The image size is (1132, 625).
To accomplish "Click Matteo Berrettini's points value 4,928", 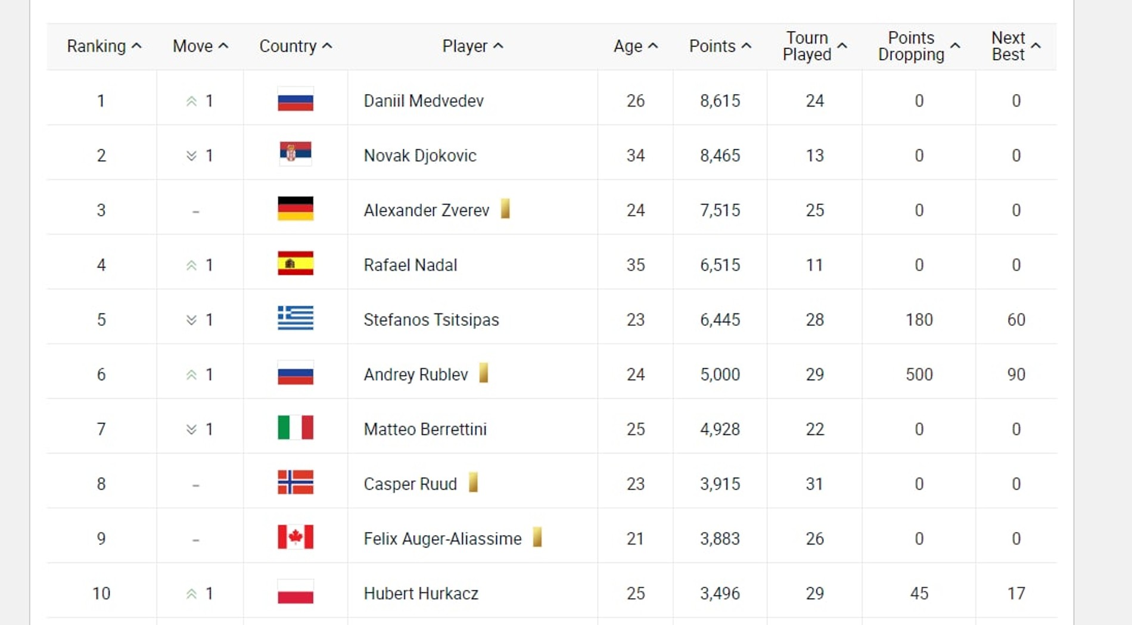I will click(720, 429).
